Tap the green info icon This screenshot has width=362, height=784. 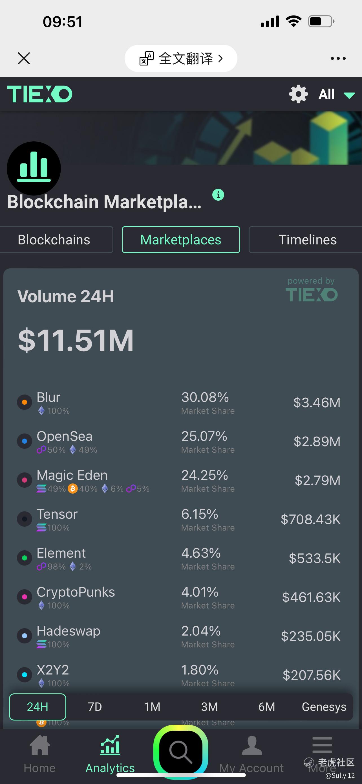pyautogui.click(x=218, y=194)
